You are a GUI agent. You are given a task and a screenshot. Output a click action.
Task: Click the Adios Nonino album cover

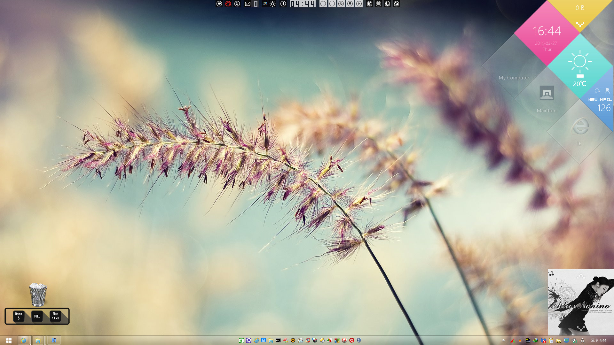(x=581, y=302)
